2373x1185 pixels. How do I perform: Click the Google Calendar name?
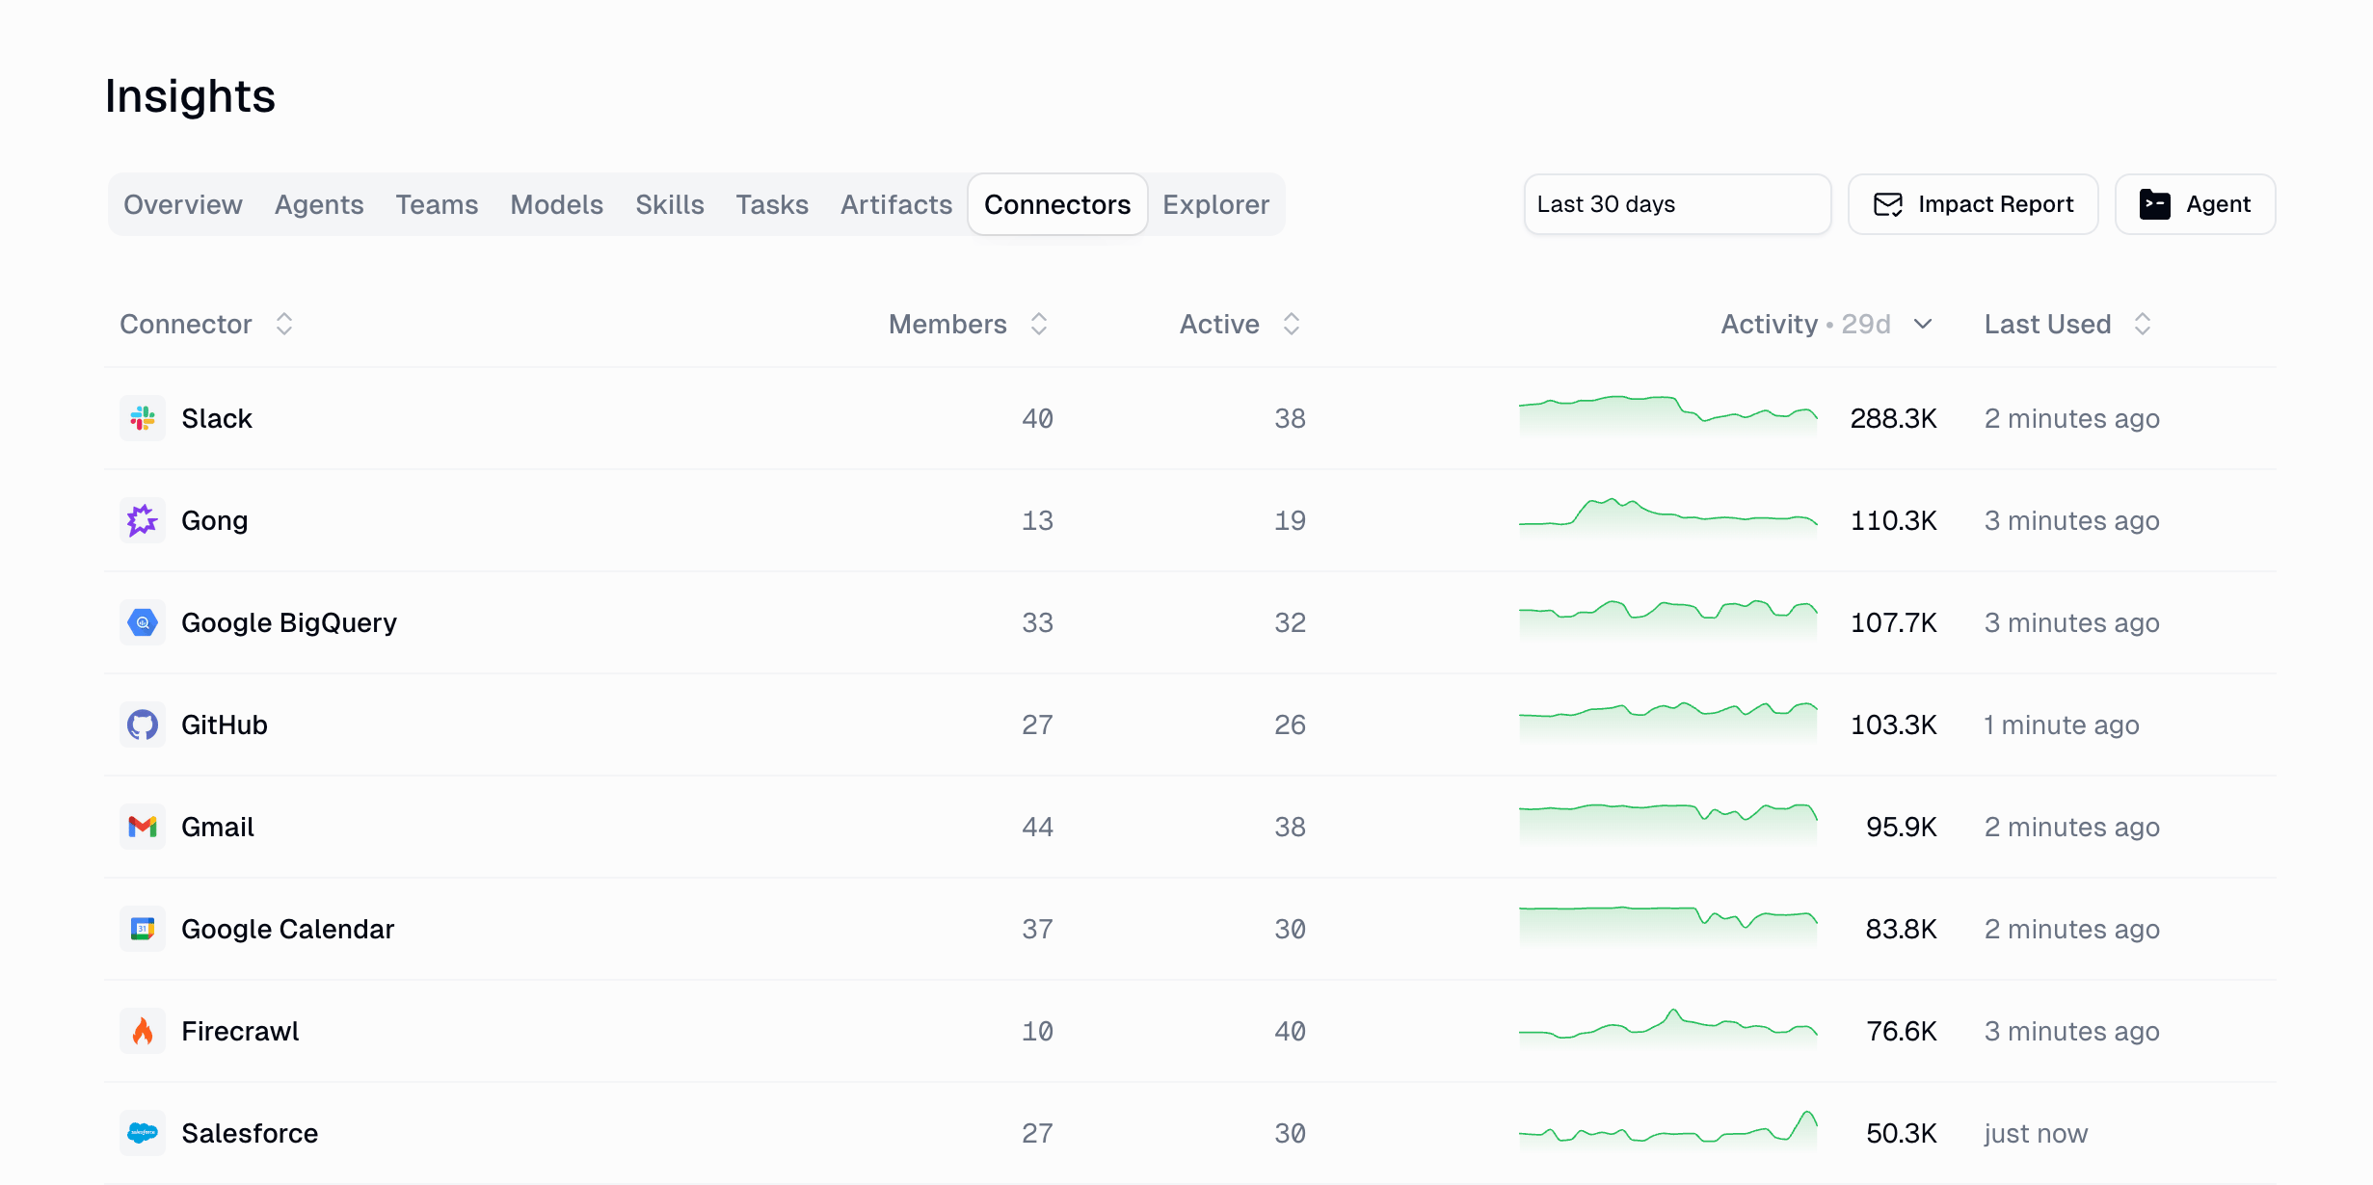point(288,929)
